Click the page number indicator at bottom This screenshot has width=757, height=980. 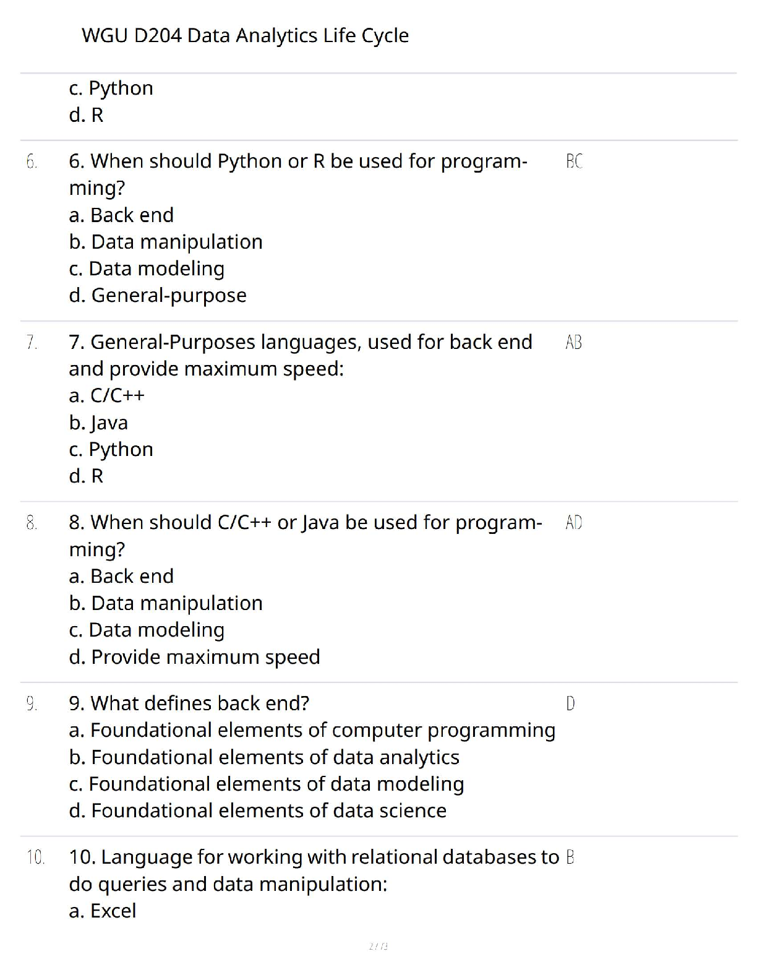click(378, 946)
